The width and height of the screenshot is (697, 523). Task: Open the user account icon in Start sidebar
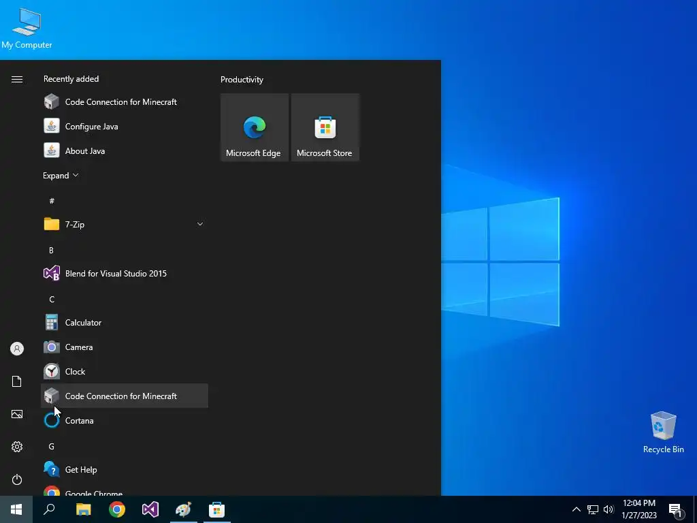point(17,349)
